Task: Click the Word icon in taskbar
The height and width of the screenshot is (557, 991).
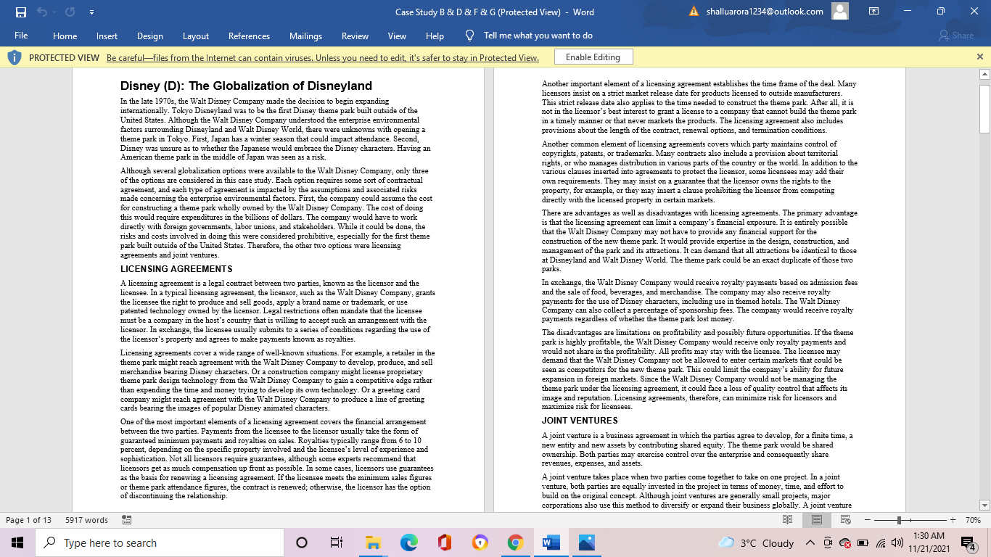Action: point(551,542)
